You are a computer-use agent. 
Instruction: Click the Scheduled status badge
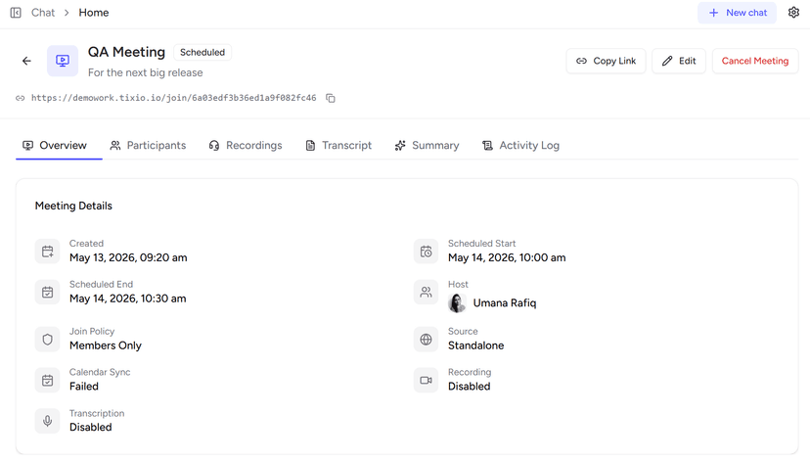202,52
